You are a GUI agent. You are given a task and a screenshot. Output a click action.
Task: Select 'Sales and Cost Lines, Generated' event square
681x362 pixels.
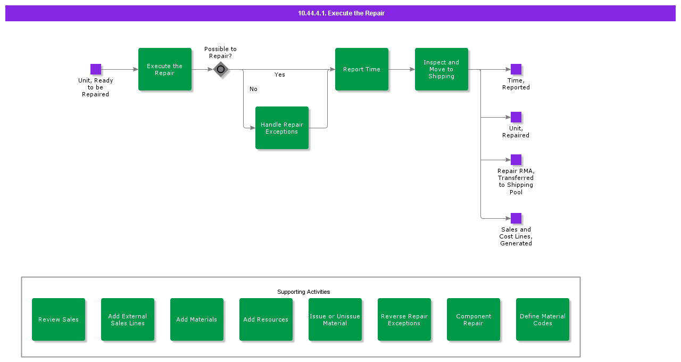(x=516, y=218)
